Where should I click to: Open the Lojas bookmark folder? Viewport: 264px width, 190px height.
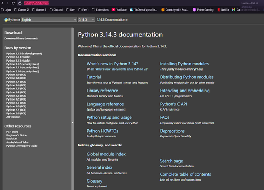pos(6,9)
